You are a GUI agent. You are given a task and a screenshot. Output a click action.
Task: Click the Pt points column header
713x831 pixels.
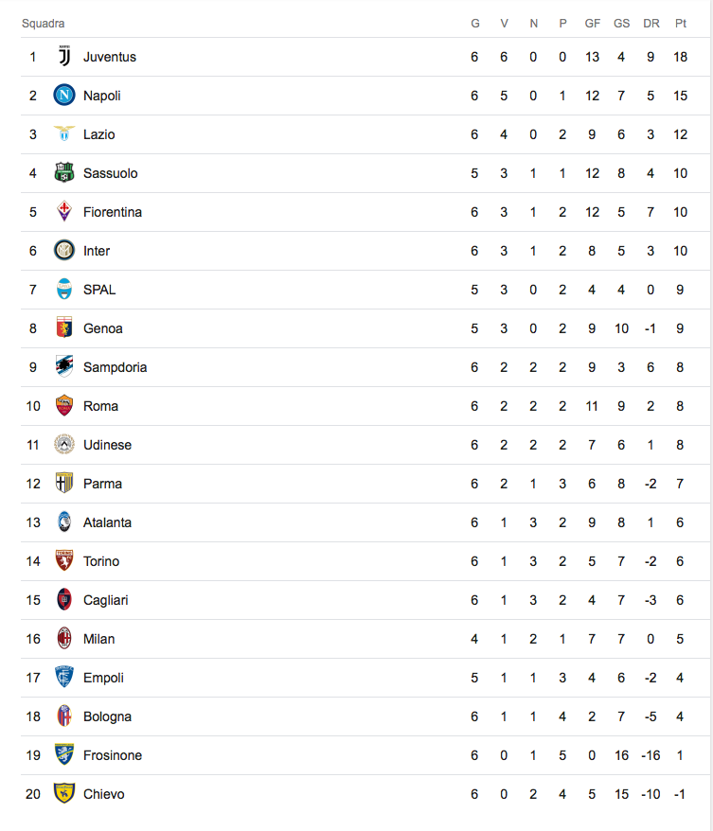click(681, 24)
